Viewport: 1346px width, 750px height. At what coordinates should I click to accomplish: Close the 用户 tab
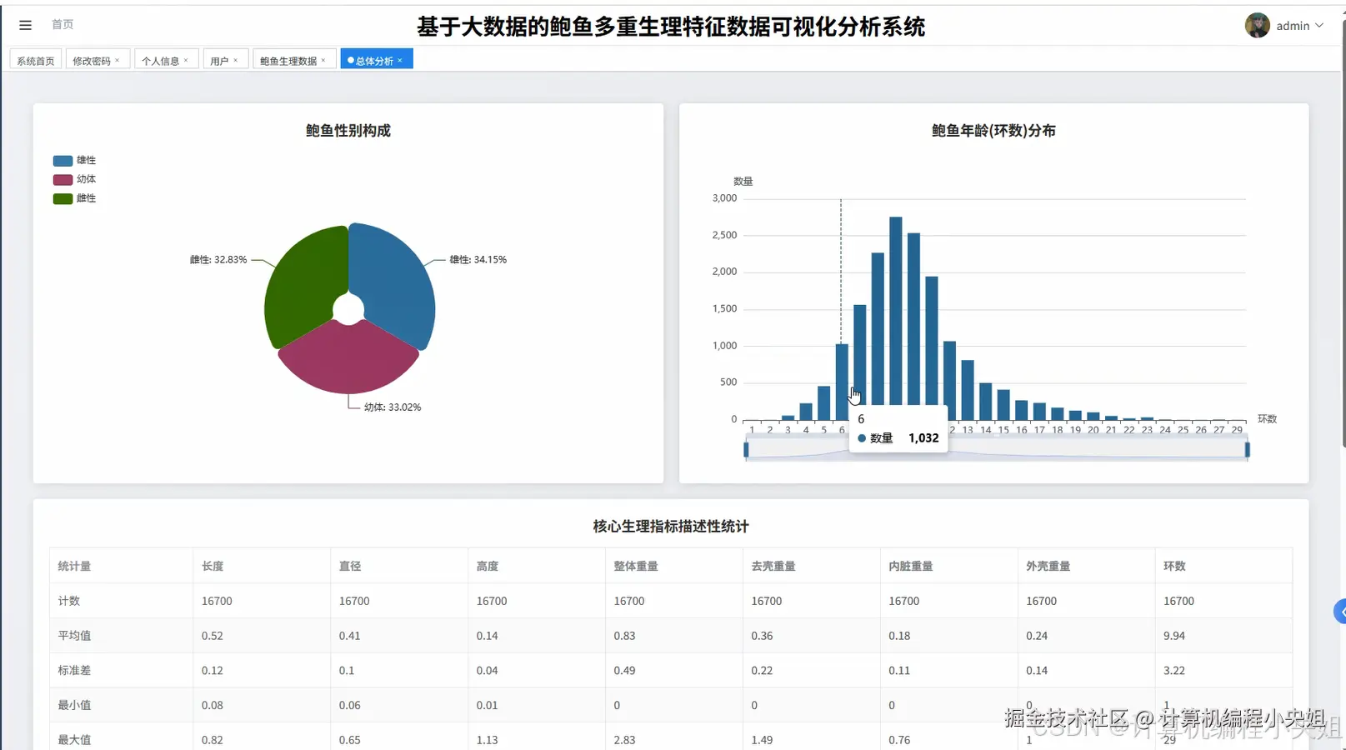pos(236,60)
